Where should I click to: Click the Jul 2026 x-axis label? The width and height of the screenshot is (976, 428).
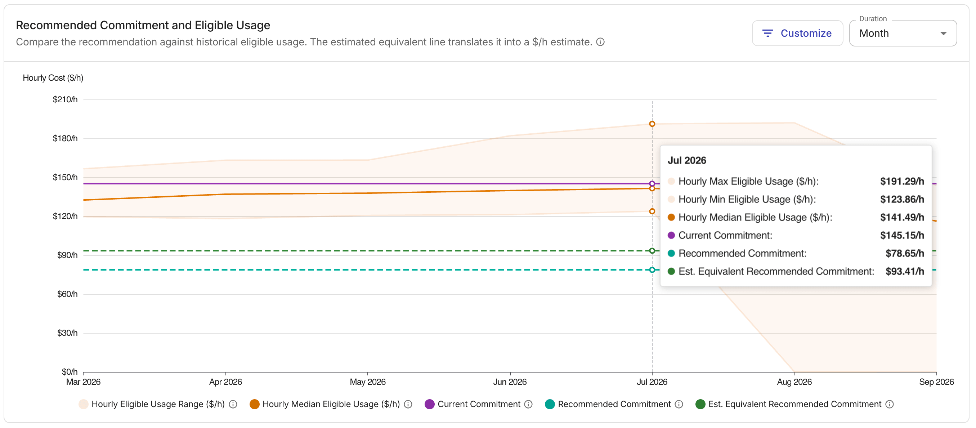point(652,382)
